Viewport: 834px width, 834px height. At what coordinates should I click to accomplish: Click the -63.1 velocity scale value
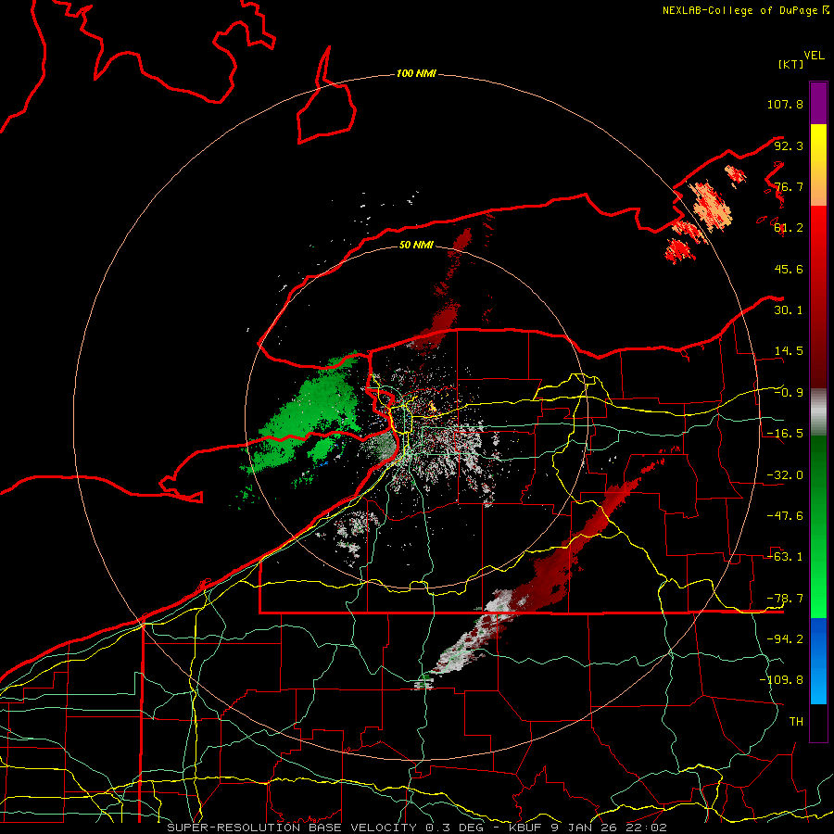(x=785, y=557)
